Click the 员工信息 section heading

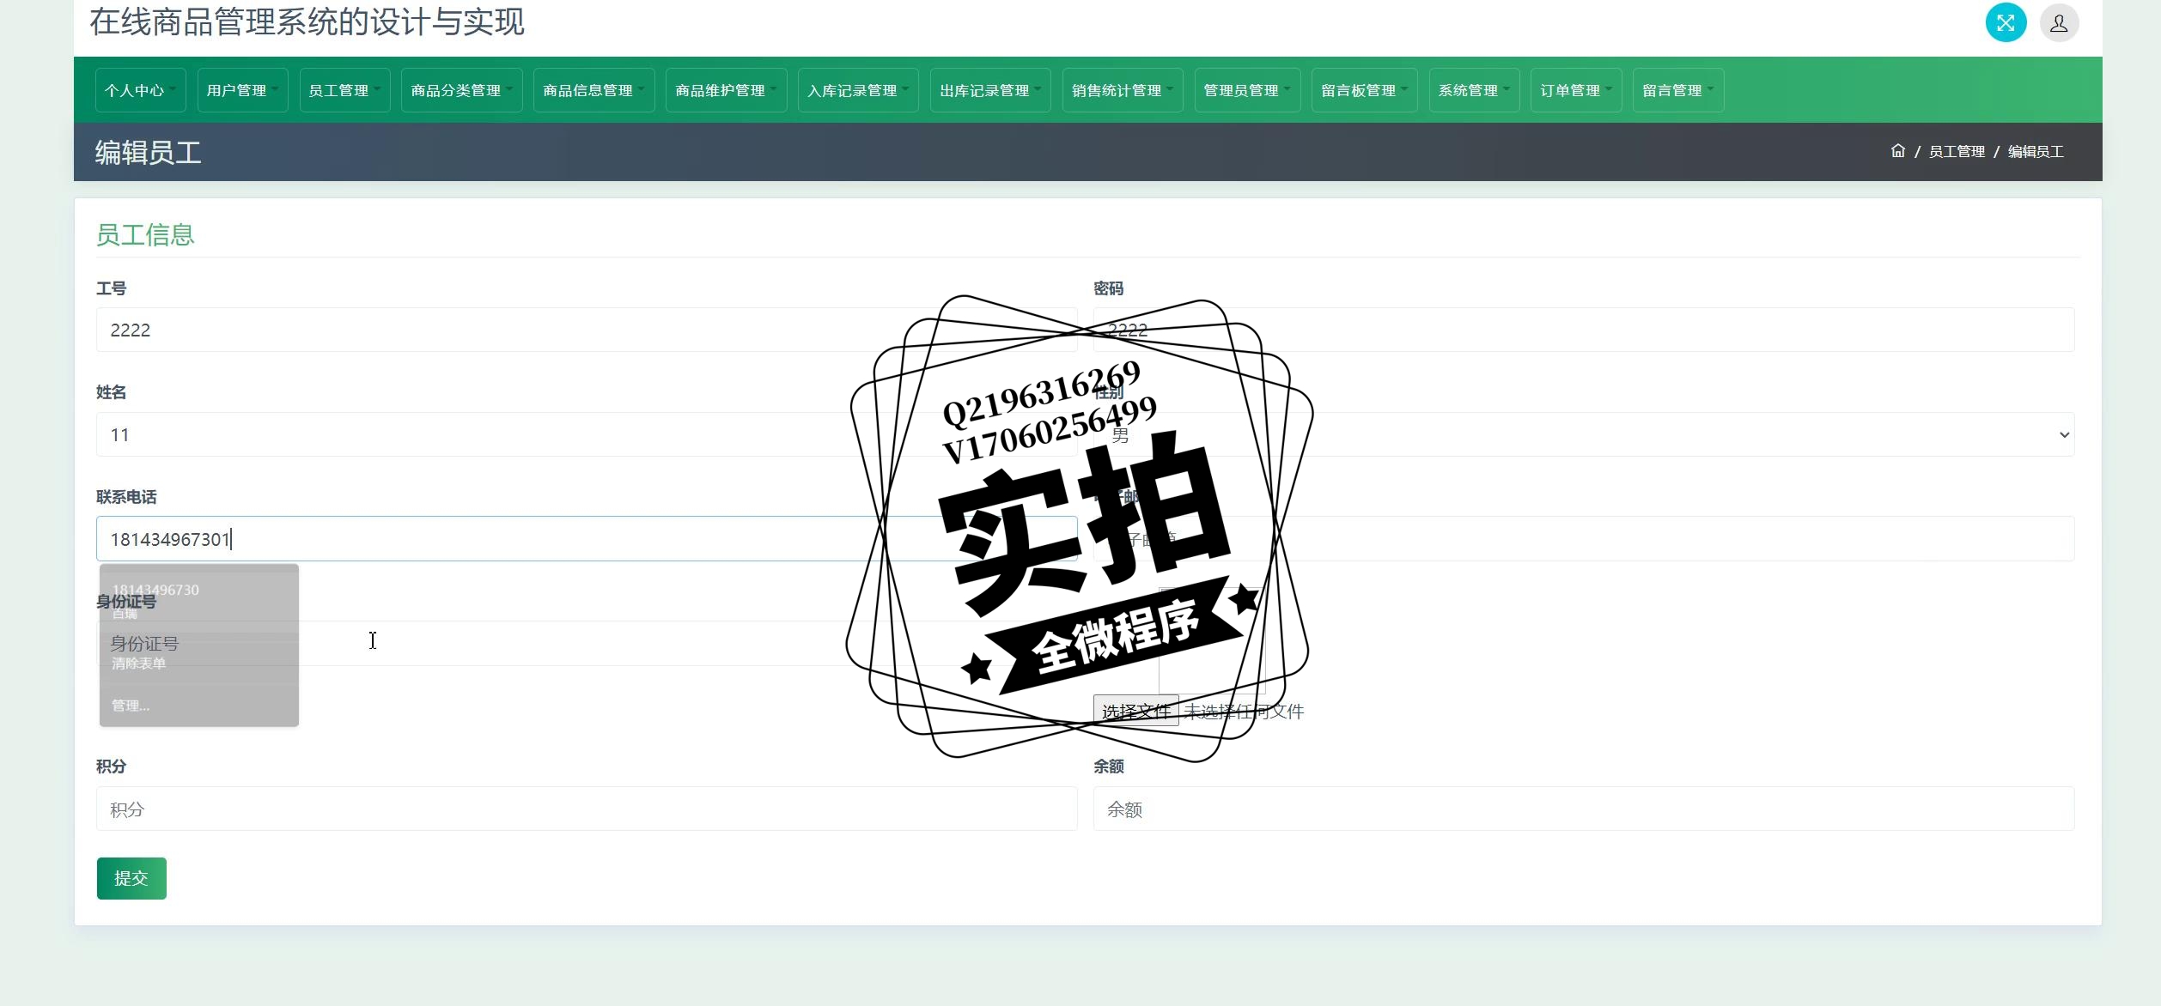click(145, 234)
